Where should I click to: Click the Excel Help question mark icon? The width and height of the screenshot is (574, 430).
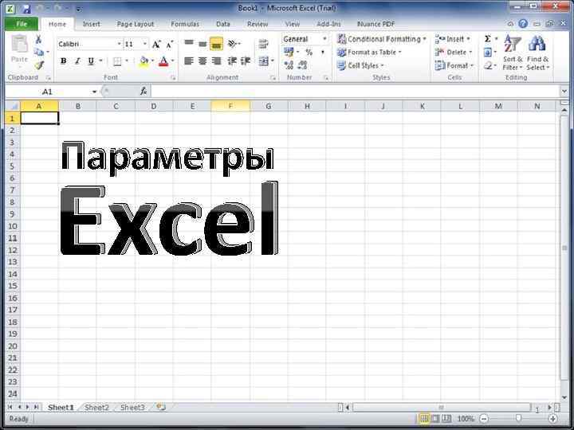click(523, 24)
